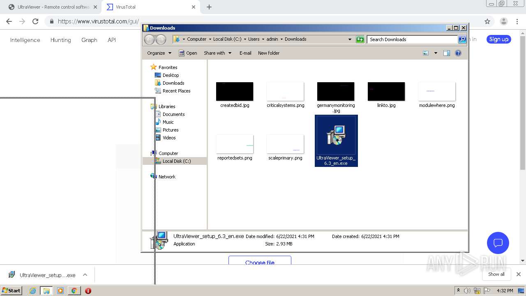
Task: Bookmark this page with star icon
Action: point(487,21)
